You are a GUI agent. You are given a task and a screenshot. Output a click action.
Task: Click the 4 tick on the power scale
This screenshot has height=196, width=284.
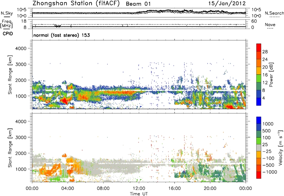(x=264, y=98)
